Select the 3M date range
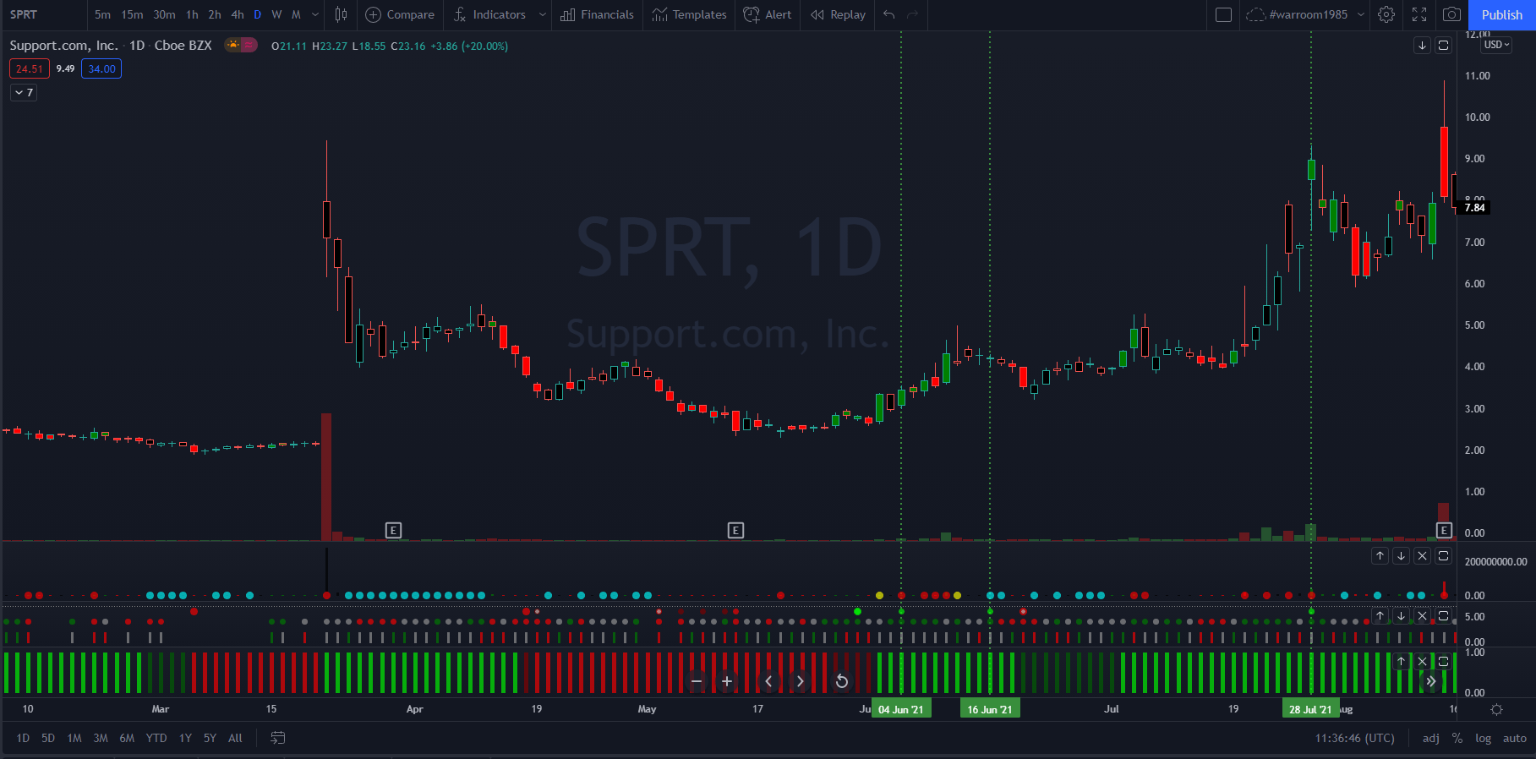Screen dimensions: 1536x759 point(101,738)
